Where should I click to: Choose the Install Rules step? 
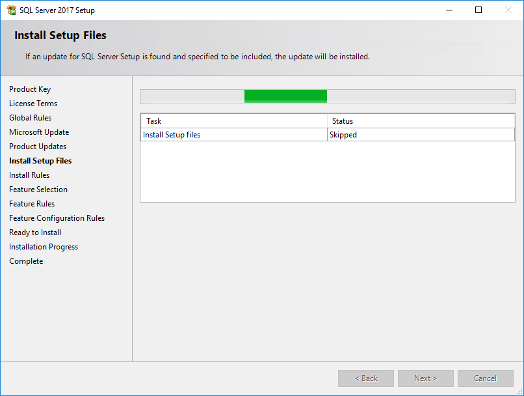click(29, 175)
